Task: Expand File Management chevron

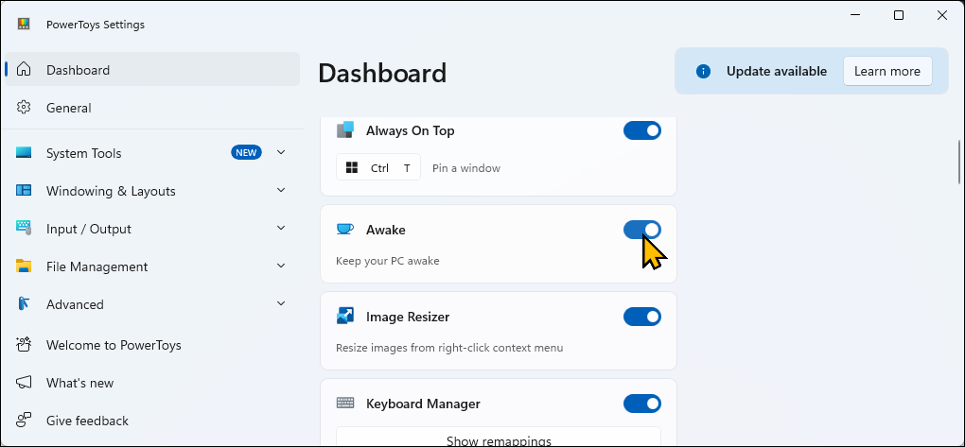Action: (281, 266)
